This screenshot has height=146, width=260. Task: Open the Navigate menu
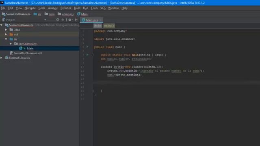[x=30, y=8]
